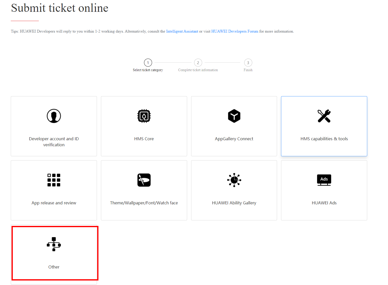Screen dimensions: 388x285
Task: Visit the HUAWEI Developers Forum link
Action: click(235, 31)
